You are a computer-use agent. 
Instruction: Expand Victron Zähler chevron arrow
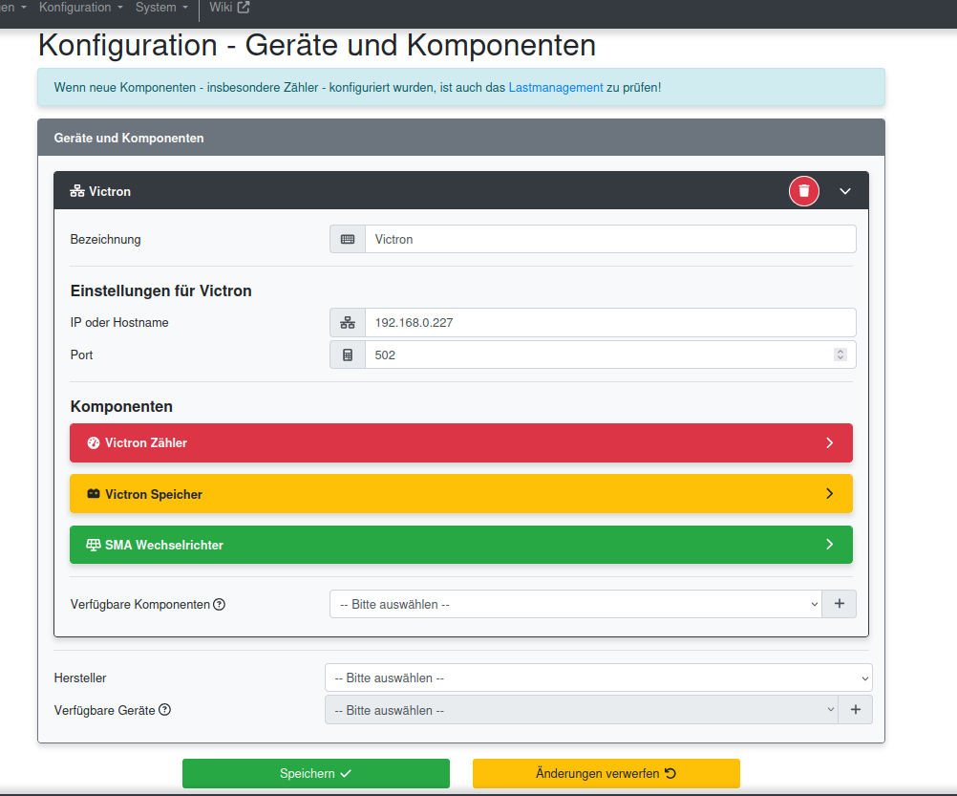coord(829,442)
